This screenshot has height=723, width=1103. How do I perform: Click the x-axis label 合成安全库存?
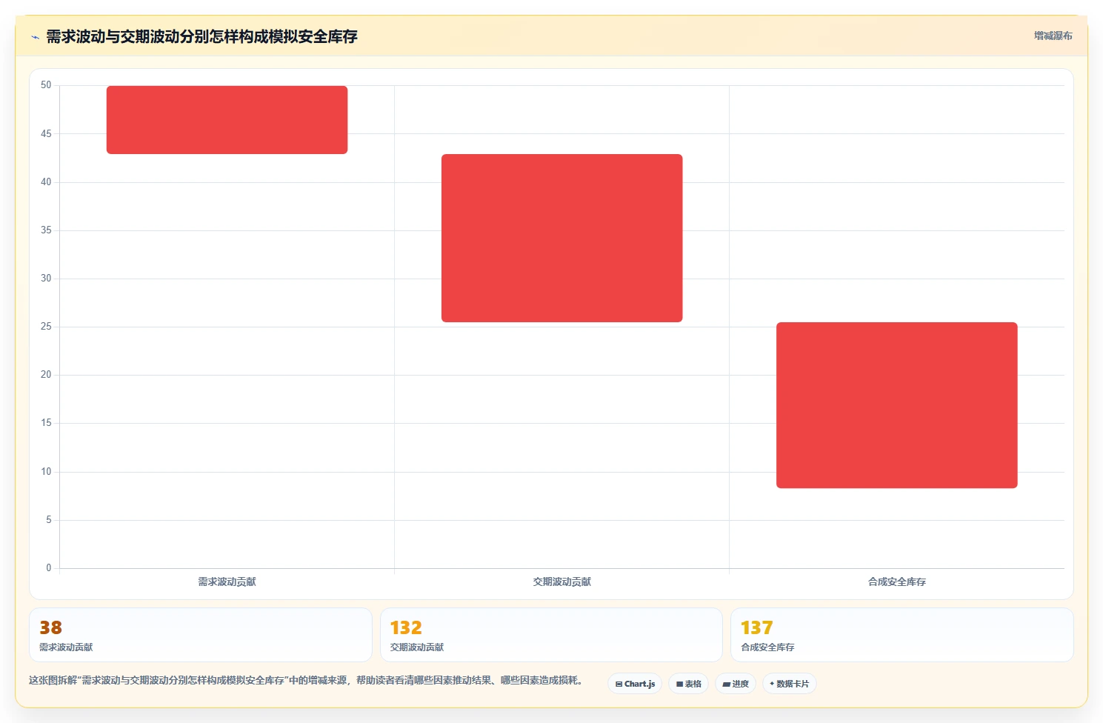pyautogui.click(x=896, y=582)
